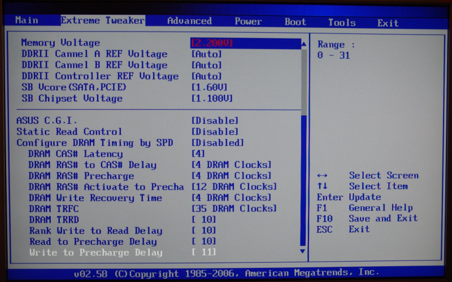
Task: Switch to the Advanced tab
Action: pyautogui.click(x=189, y=21)
